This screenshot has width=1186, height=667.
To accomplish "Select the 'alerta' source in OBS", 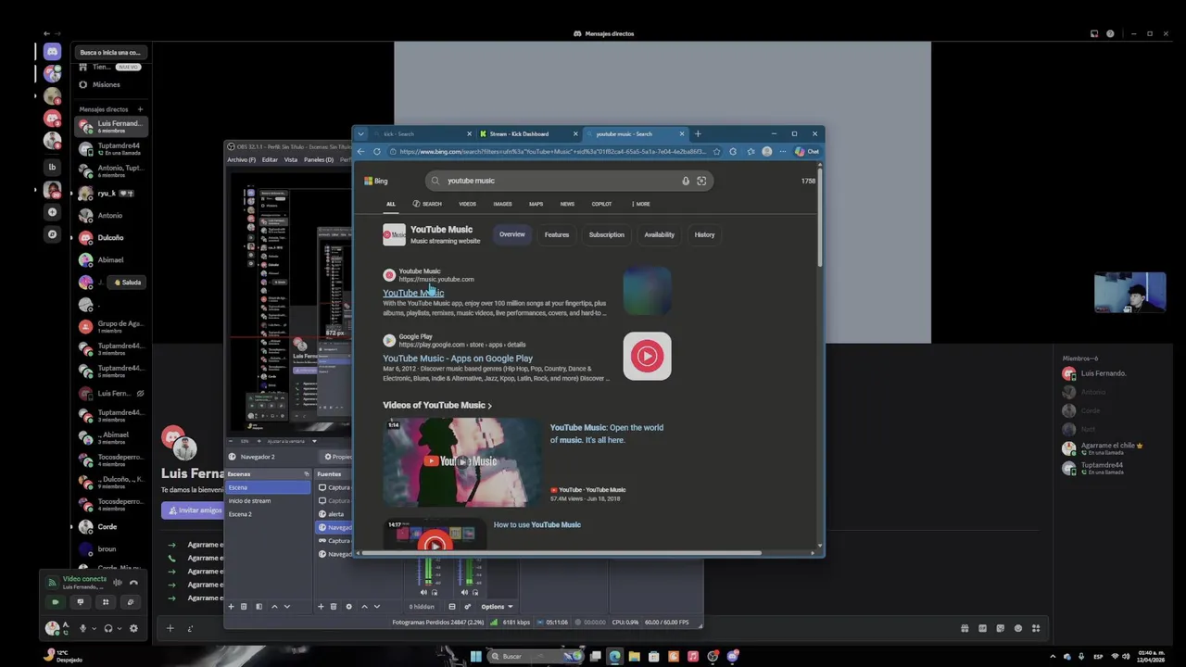I will [334, 513].
